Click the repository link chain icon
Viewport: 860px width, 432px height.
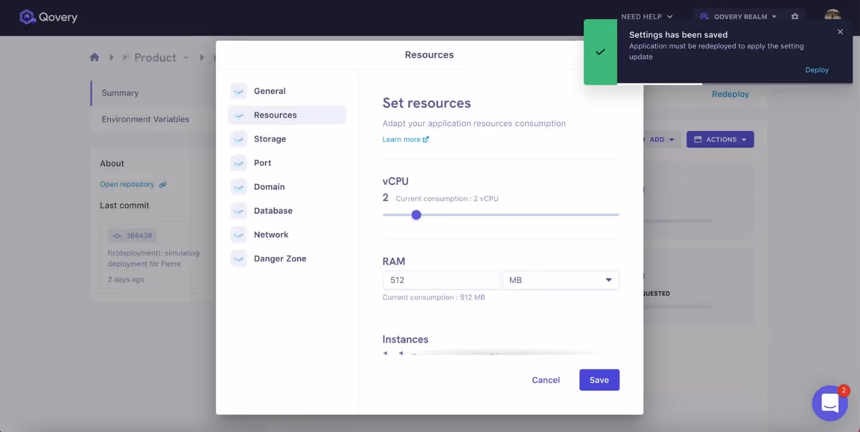pos(162,184)
